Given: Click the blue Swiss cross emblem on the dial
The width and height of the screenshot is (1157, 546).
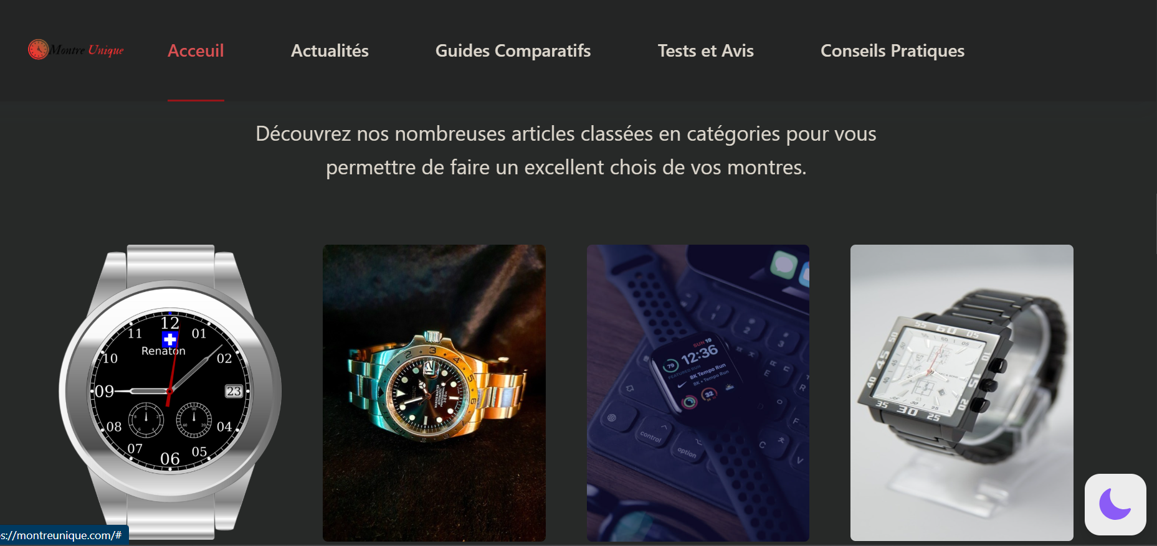Looking at the screenshot, I should [169, 339].
